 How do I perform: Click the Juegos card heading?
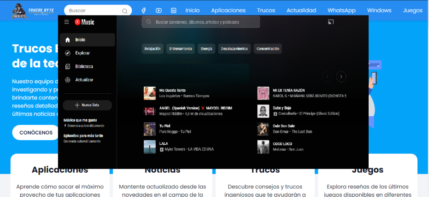[368, 171]
